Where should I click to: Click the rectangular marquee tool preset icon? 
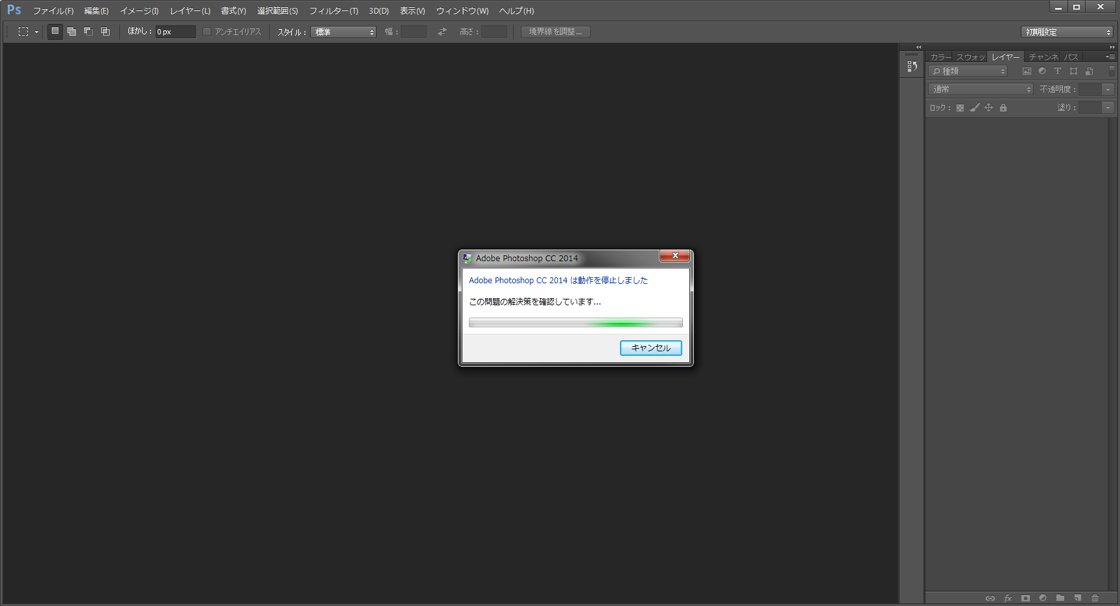(x=23, y=31)
